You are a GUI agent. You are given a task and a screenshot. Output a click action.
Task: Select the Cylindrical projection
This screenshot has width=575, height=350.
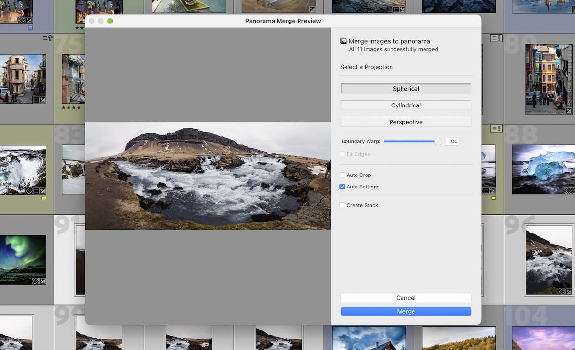(x=406, y=105)
